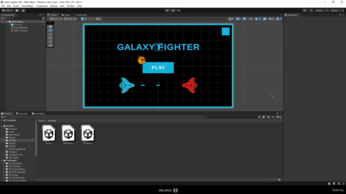Toggle scene audio mute button
Image resolution: width=346 pixels, height=194 pixels.
pos(251,19)
